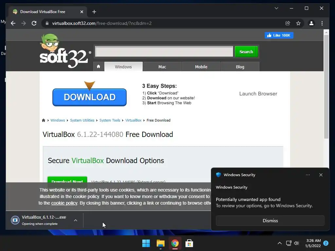Image resolution: width=335 pixels, height=251 pixels.
Task: Click the green Download Now button
Action: [x=67, y=180]
